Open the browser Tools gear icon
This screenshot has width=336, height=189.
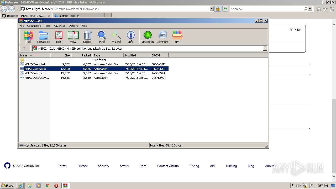(x=332, y=9)
